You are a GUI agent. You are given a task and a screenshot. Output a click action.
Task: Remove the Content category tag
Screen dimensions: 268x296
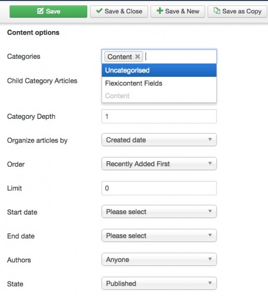click(138, 57)
